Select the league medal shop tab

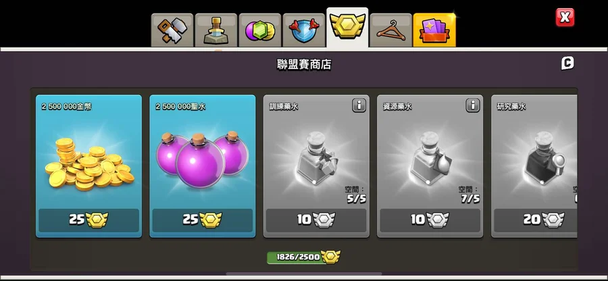[x=347, y=27]
